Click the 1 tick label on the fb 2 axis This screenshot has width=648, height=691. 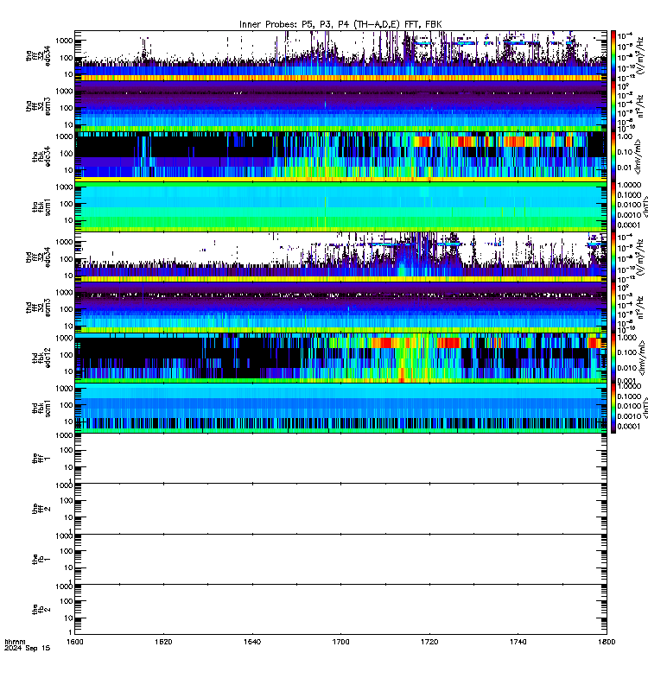(x=71, y=632)
